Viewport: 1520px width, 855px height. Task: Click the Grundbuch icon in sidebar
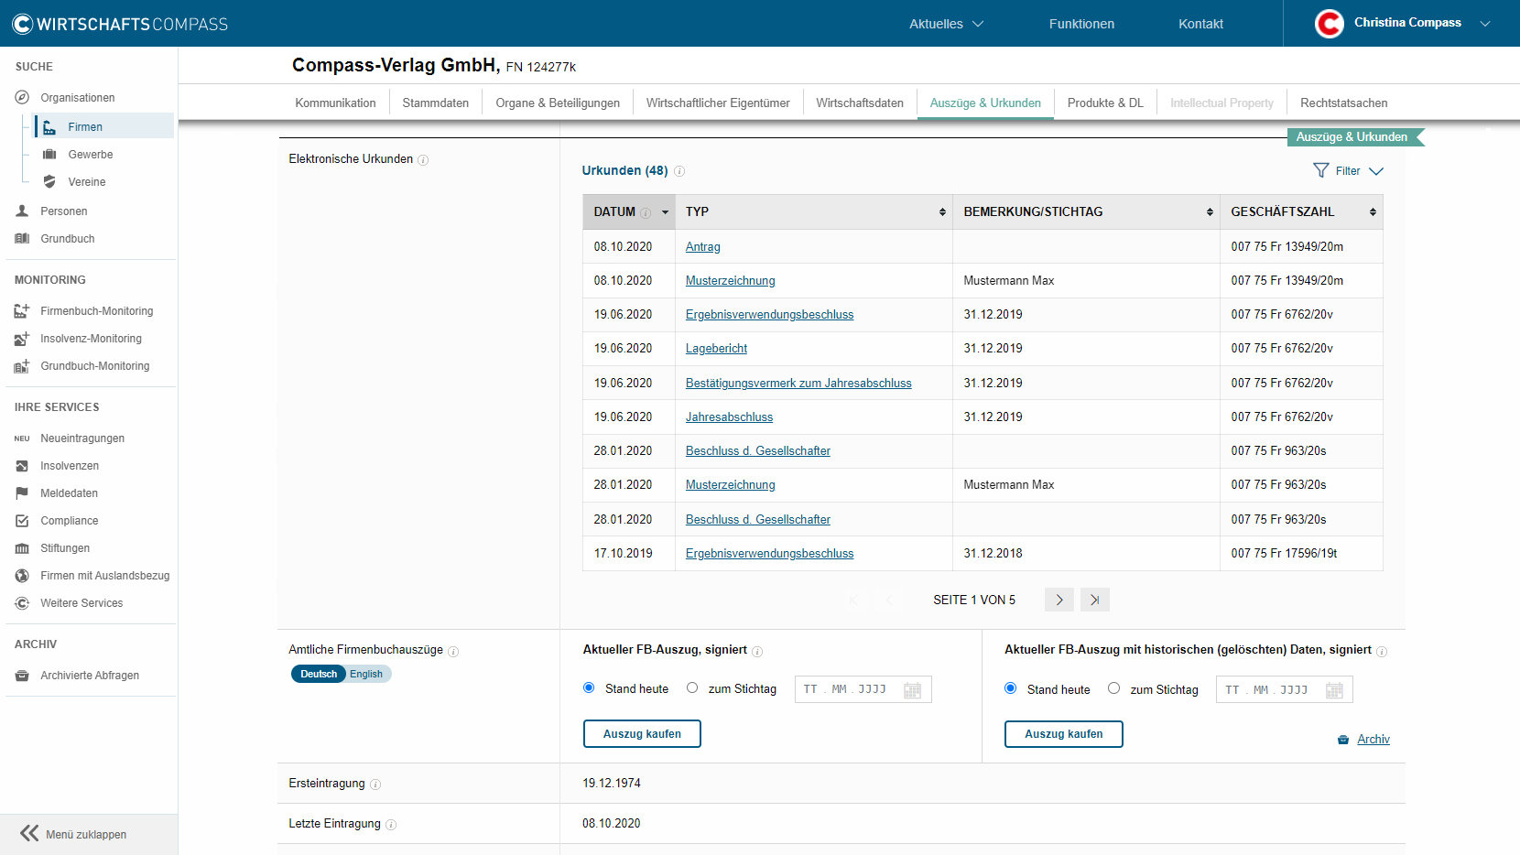pos(22,238)
